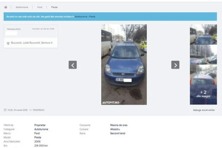Open similar listings link Autoturisme - Fiesta
This screenshot has height=148, width=222.
coord(85,17)
